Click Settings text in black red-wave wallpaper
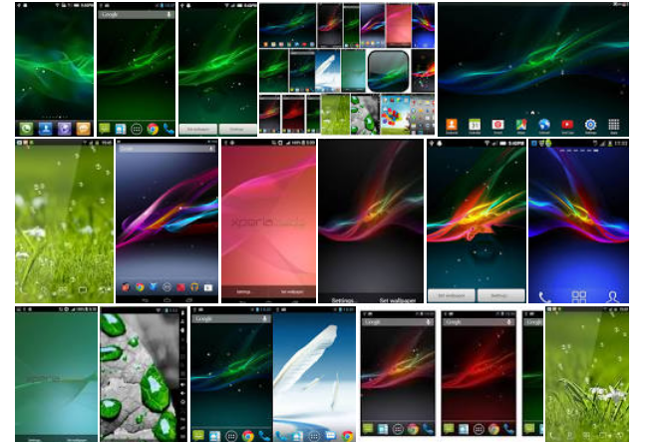This screenshot has width=645, height=444. [x=343, y=300]
